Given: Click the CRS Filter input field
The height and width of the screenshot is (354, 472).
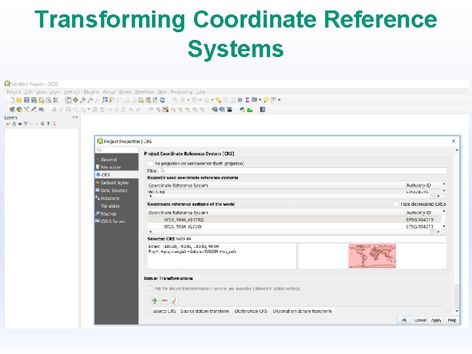Looking at the screenshot, I should (302, 170).
